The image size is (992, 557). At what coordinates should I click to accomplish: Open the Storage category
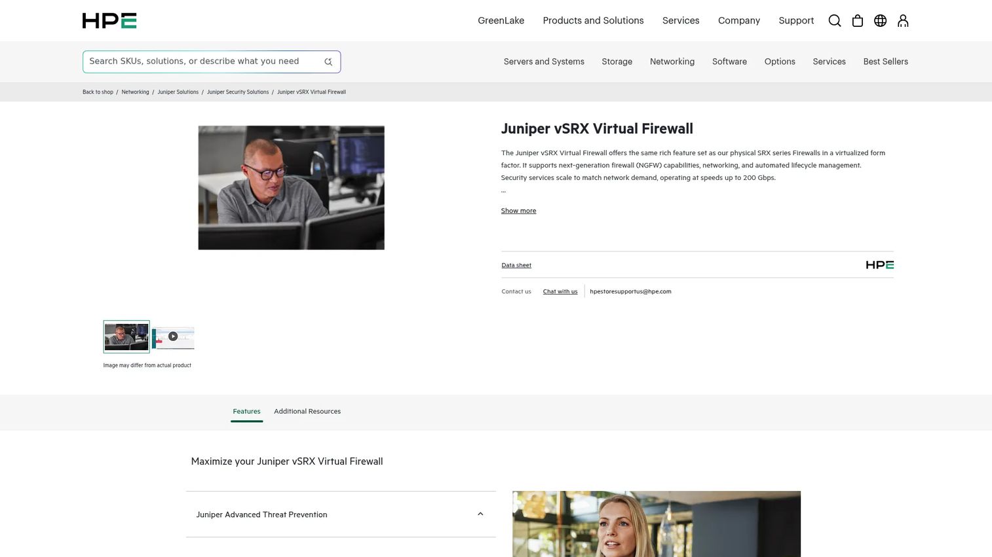pos(617,62)
